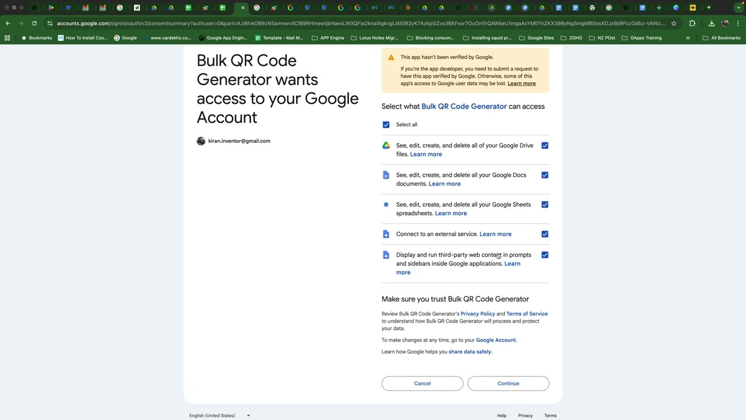
Task: Reload the current page
Action: pos(34,23)
